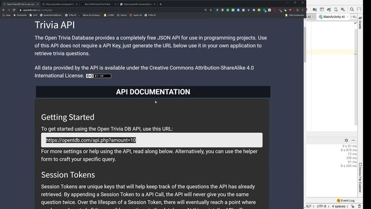Open the Project Structure folder icon
371x209 pixels.
coord(315,9)
